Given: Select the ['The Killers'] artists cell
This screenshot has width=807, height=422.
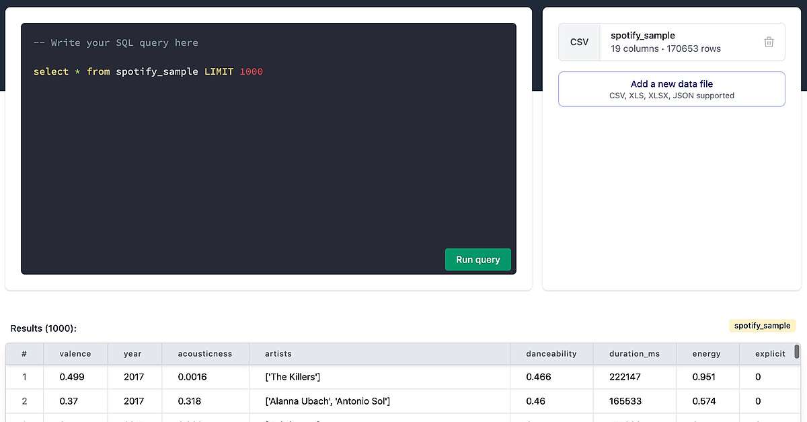Looking at the screenshot, I should point(379,377).
